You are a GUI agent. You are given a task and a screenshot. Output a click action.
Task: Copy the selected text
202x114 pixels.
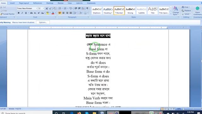4,10
